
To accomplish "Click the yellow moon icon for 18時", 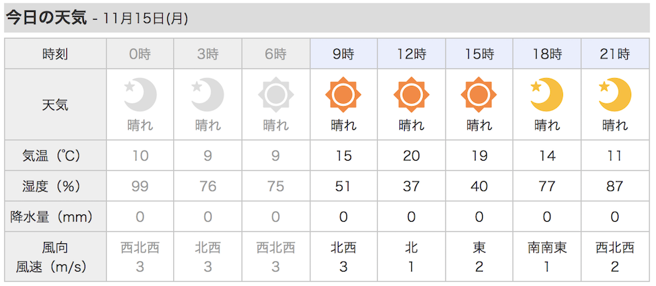I will pos(547,94).
